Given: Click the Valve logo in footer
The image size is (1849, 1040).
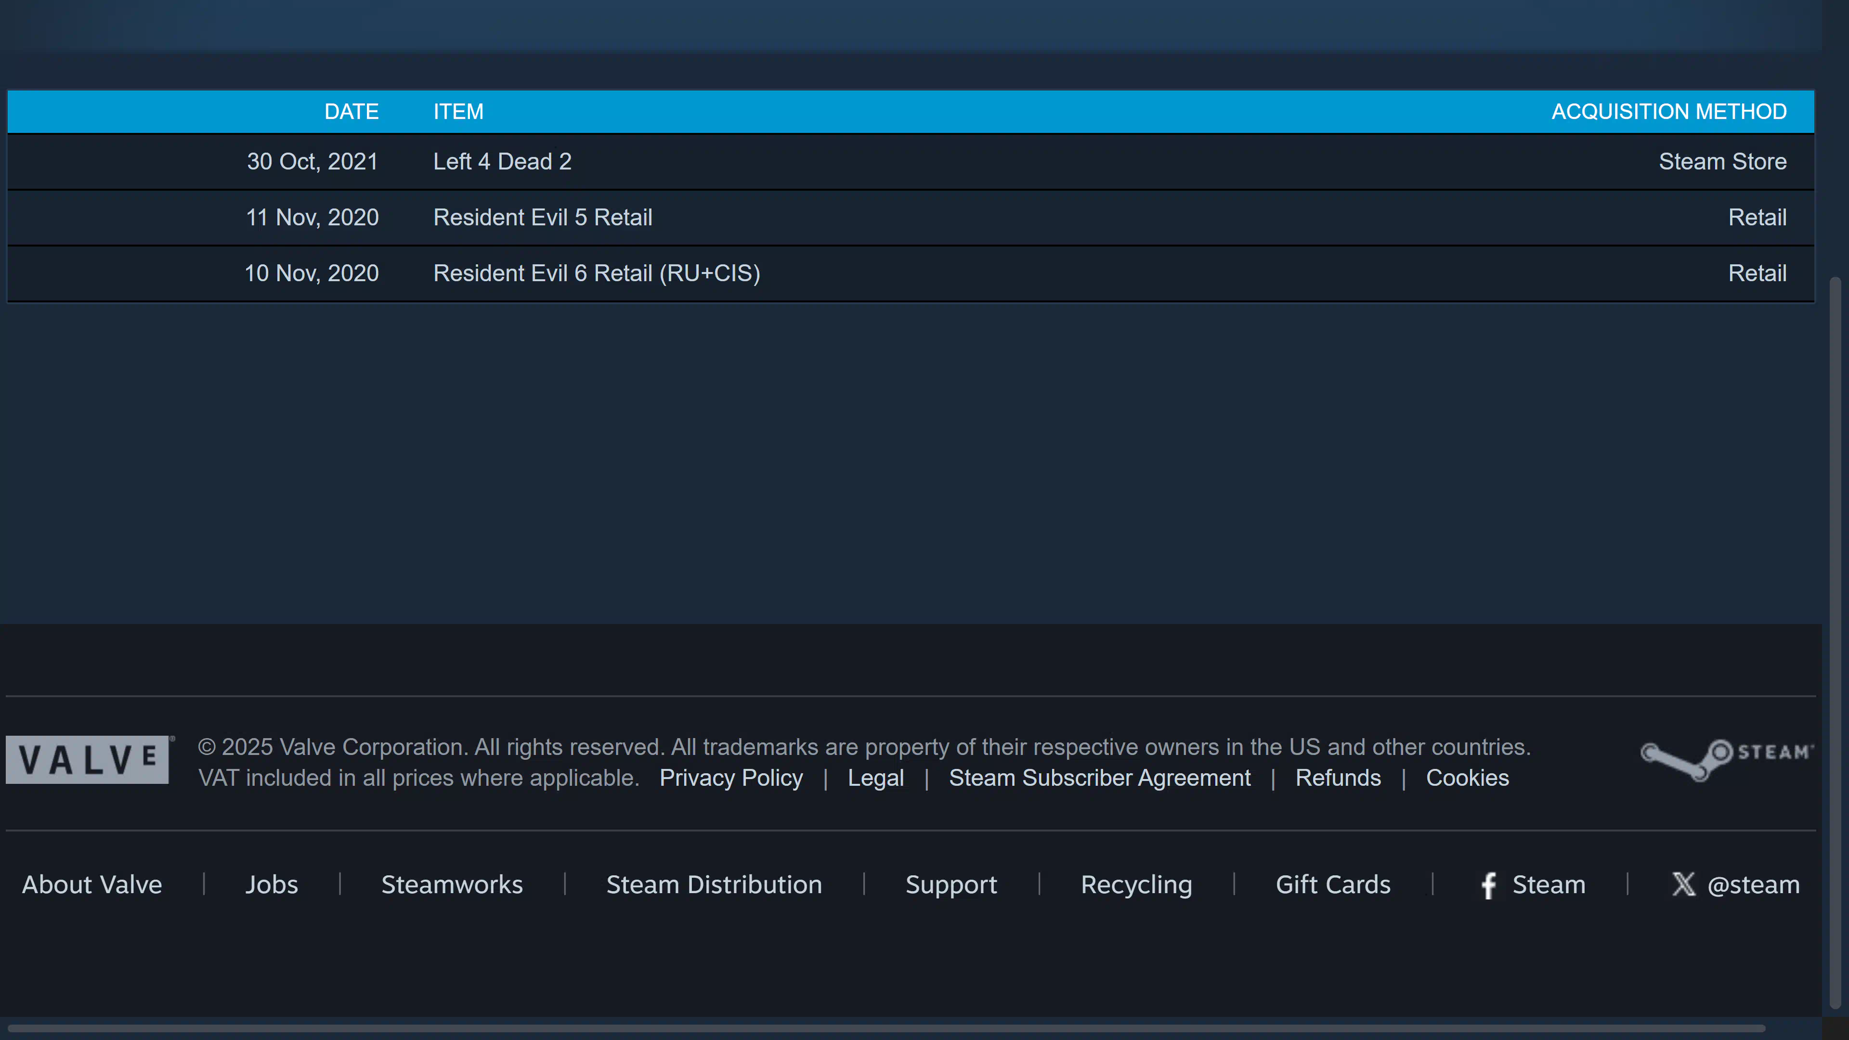Looking at the screenshot, I should tap(88, 759).
